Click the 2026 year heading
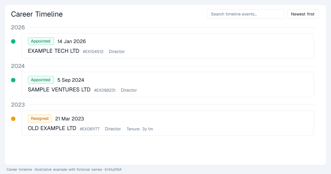Viewport: 331px width, 174px height. coord(18,27)
